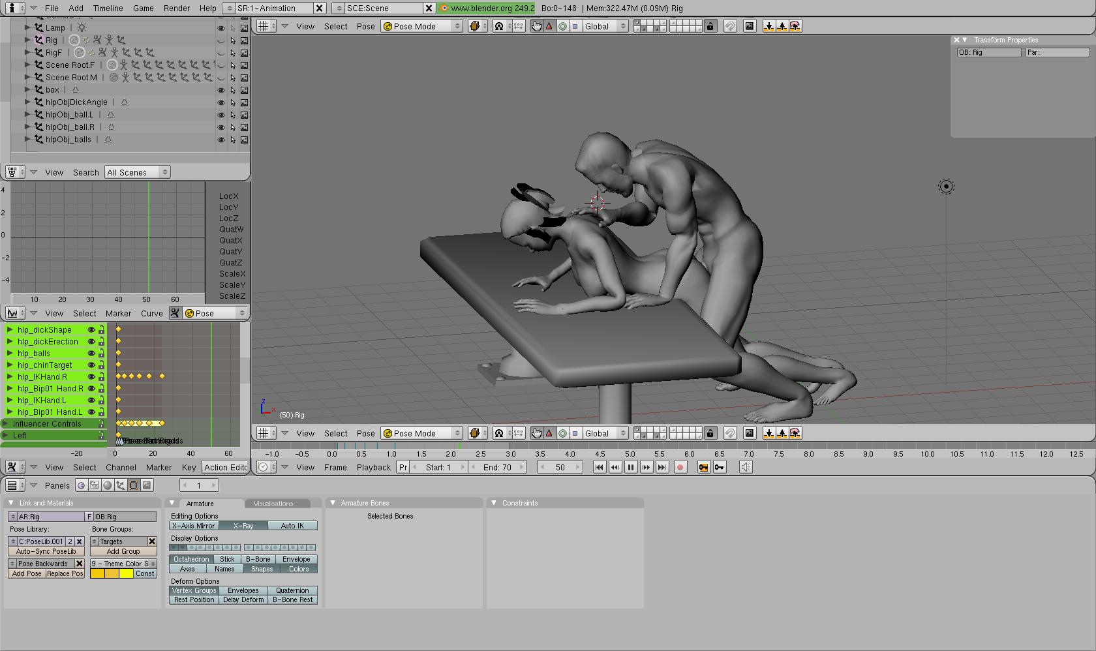1096x651 pixels.
Task: Open the SR:1-Animation screen selector
Action: pyautogui.click(x=267, y=8)
